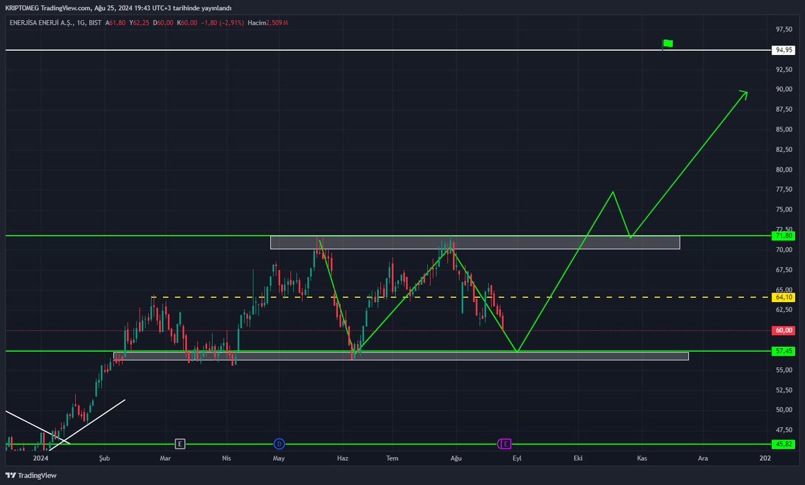The height and width of the screenshot is (485, 805).
Task: Click the 71,80 green price label
Action: [784, 236]
